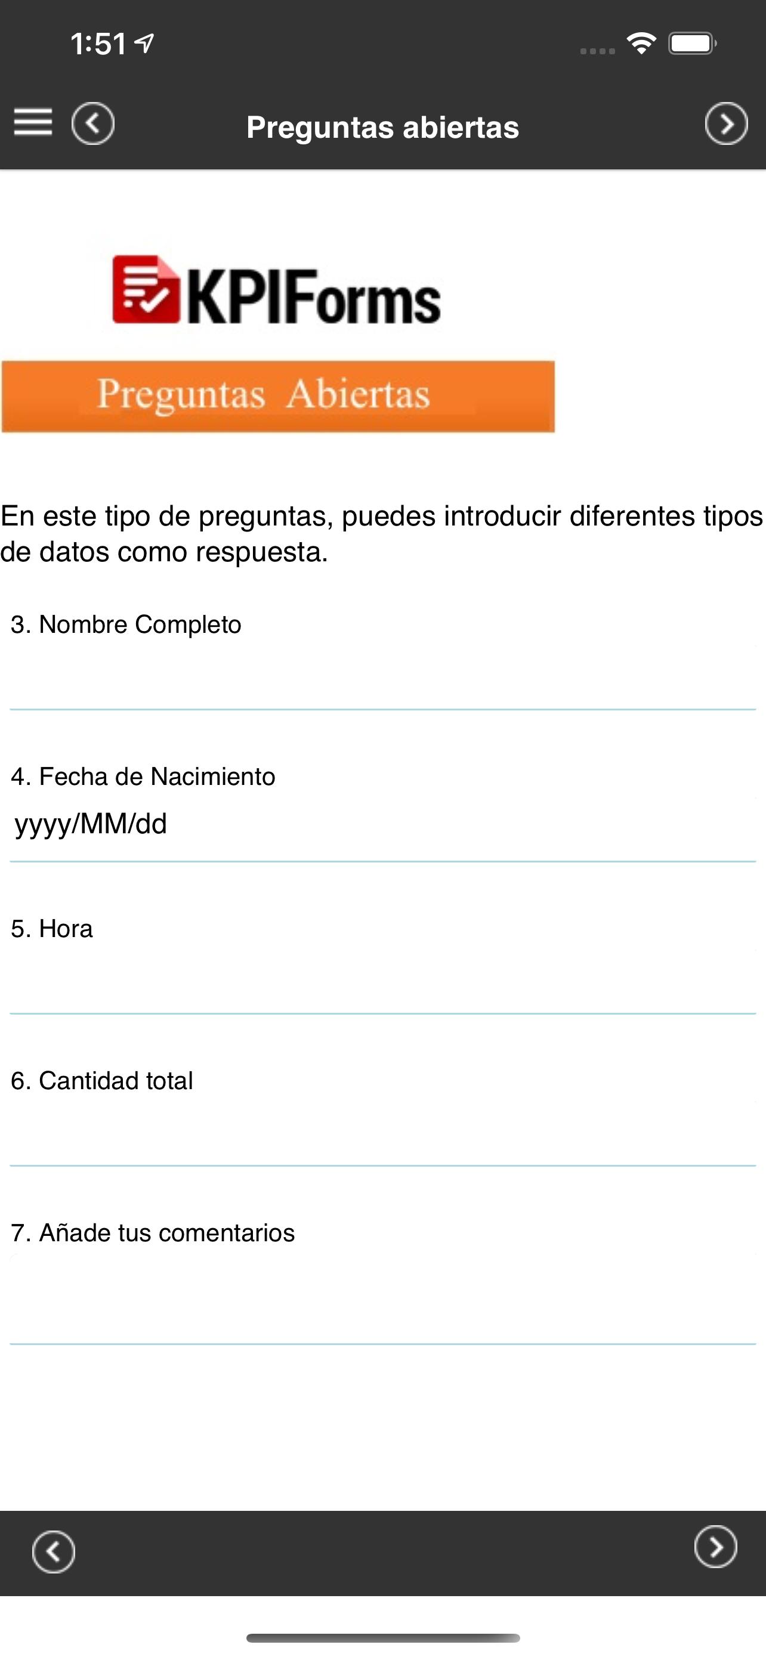Tap the Preguntas abiertas header title

click(382, 128)
